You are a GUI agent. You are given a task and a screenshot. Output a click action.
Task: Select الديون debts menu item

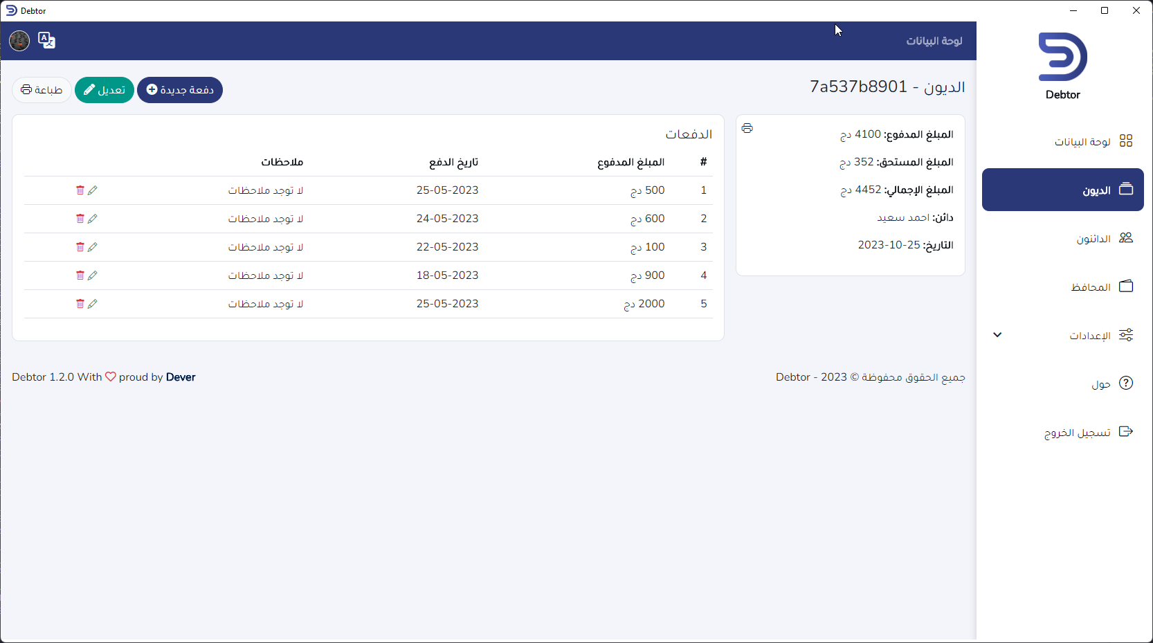click(x=1062, y=190)
